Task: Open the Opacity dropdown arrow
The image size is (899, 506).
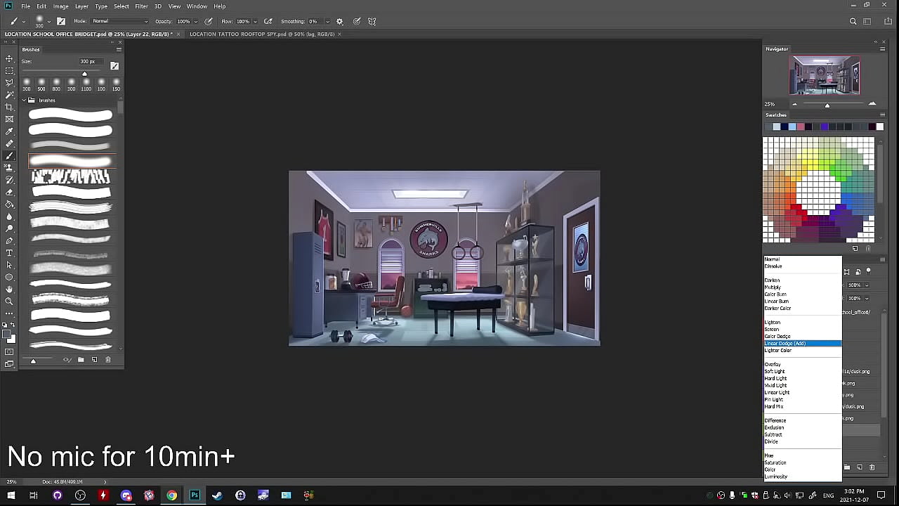Action: coord(197,22)
